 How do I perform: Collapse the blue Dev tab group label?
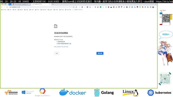click(10, 4)
